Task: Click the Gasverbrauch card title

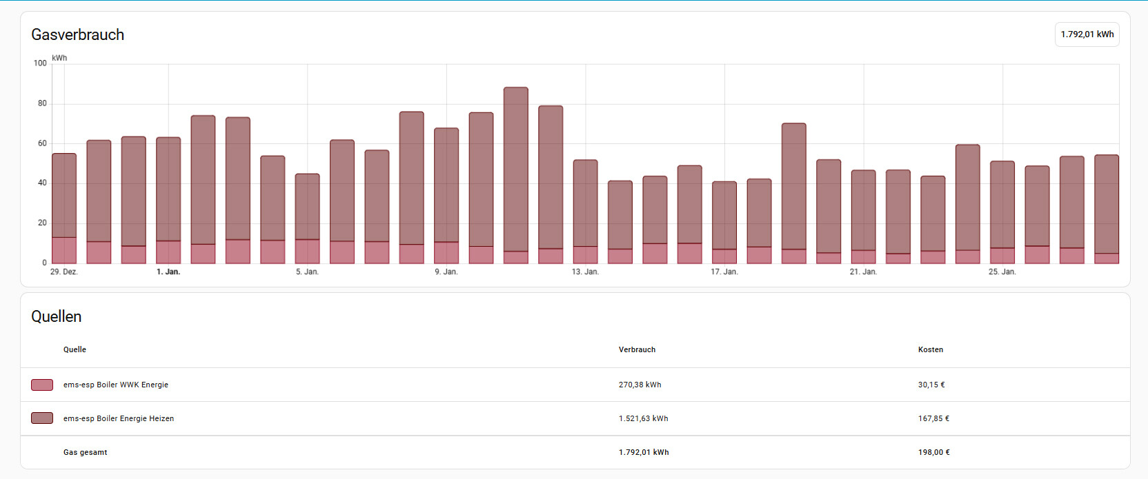Action: tap(78, 34)
